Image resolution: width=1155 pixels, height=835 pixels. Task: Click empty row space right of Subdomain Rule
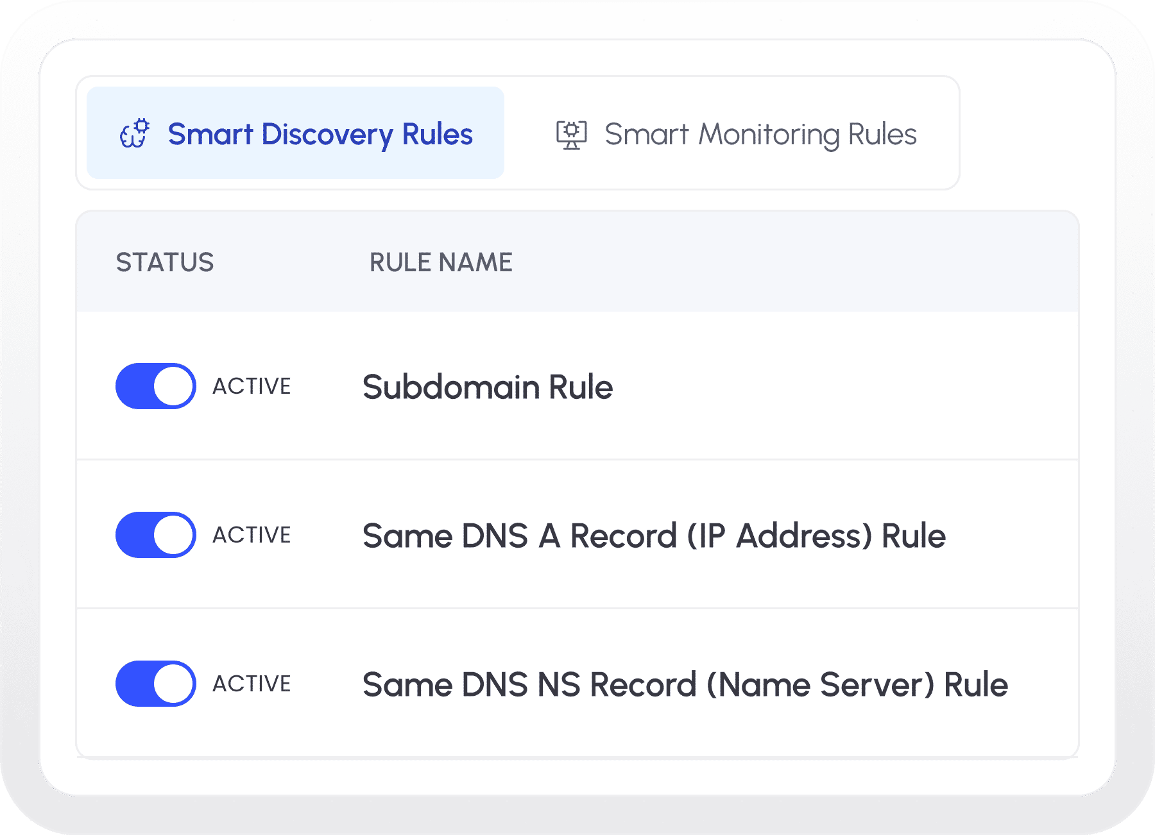coord(834,387)
